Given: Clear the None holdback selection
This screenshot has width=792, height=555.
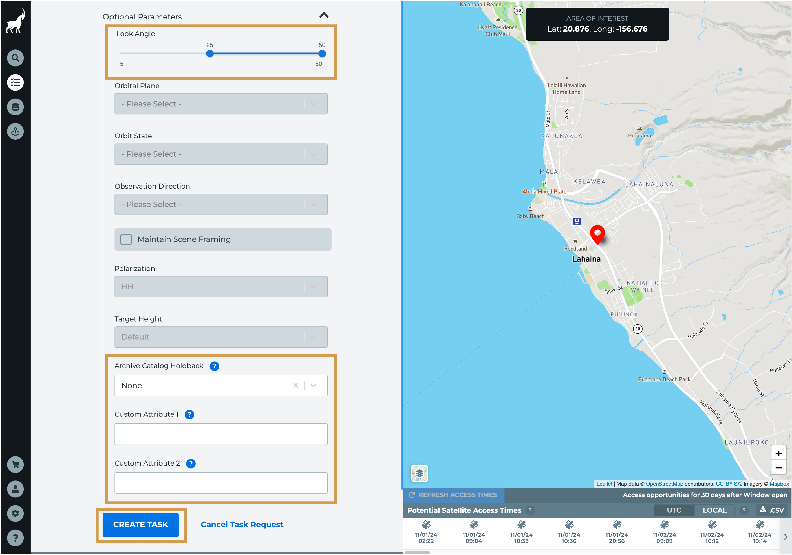Looking at the screenshot, I should point(295,385).
